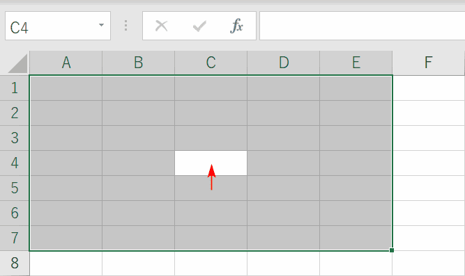
Task: Click the fill handle at selection corner
Action: tap(392, 250)
